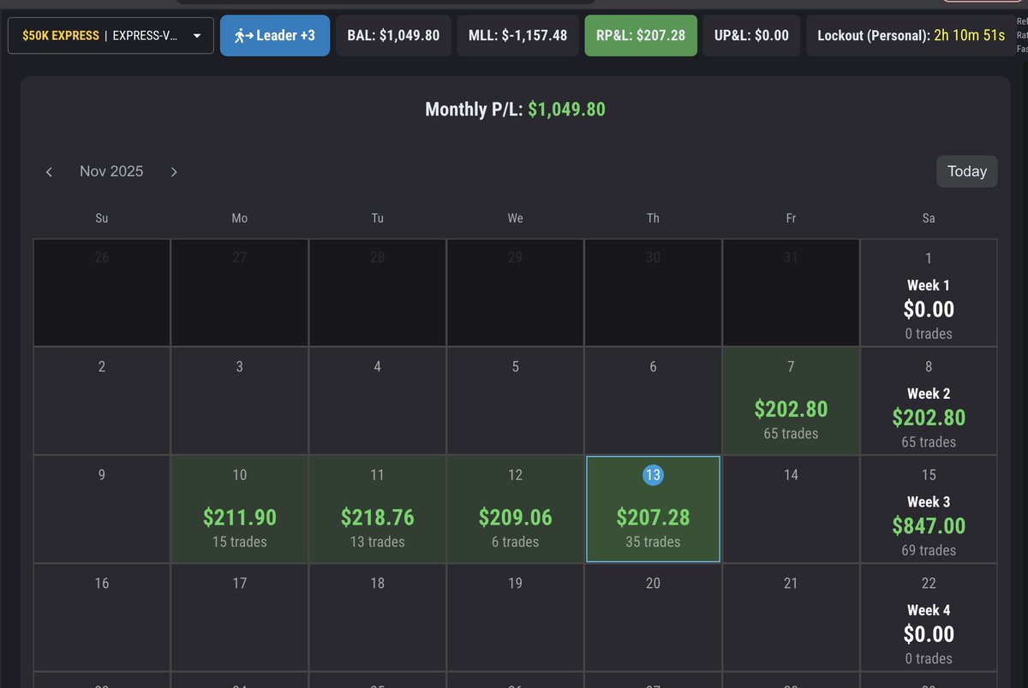The image size is (1028, 688).
Task: Select the BAL $1,049.80 balance indicator
Action: pos(393,35)
